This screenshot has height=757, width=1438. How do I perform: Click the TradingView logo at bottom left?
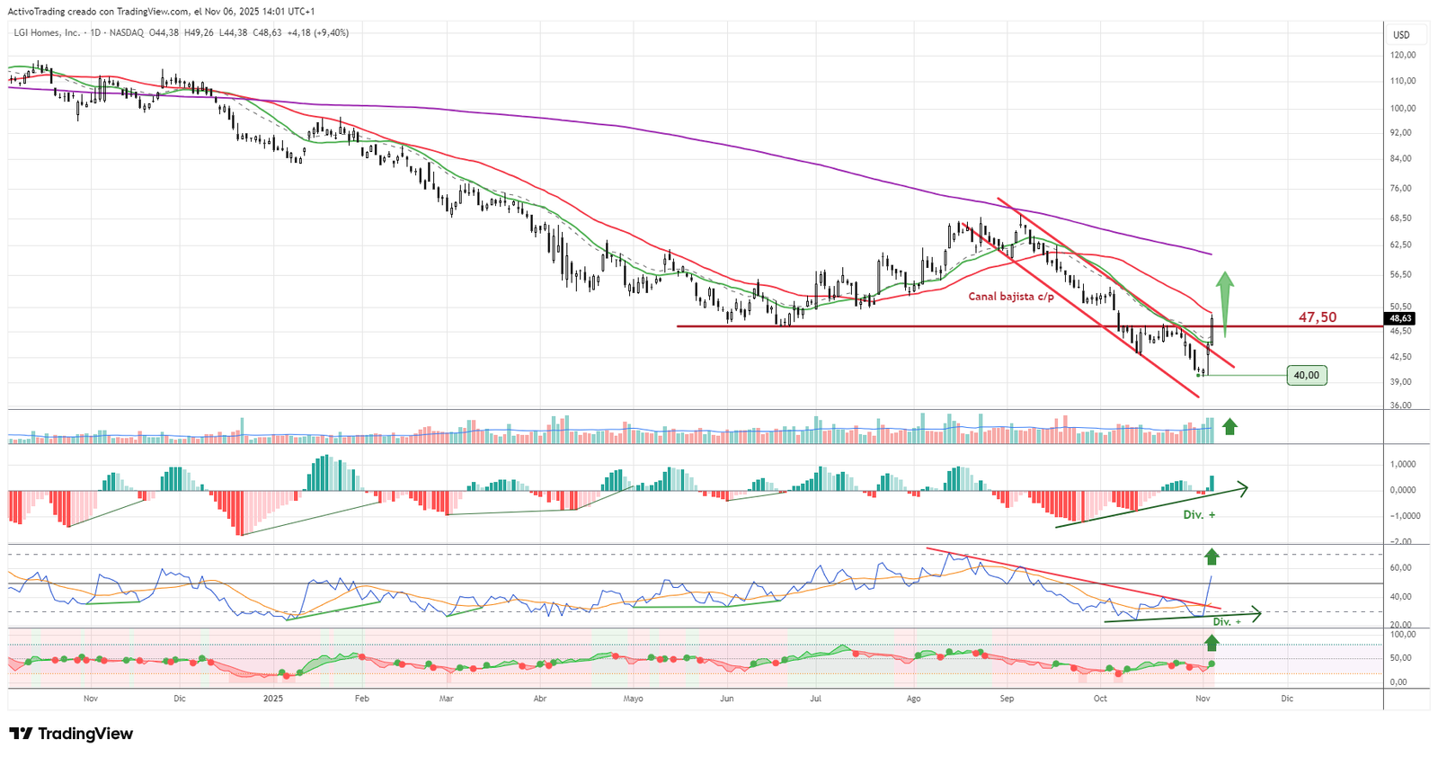pyautogui.click(x=71, y=734)
